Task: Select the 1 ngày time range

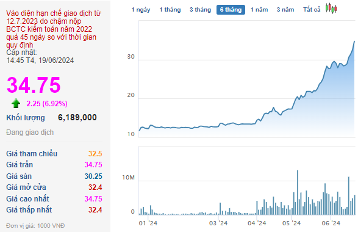Action: [141, 10]
